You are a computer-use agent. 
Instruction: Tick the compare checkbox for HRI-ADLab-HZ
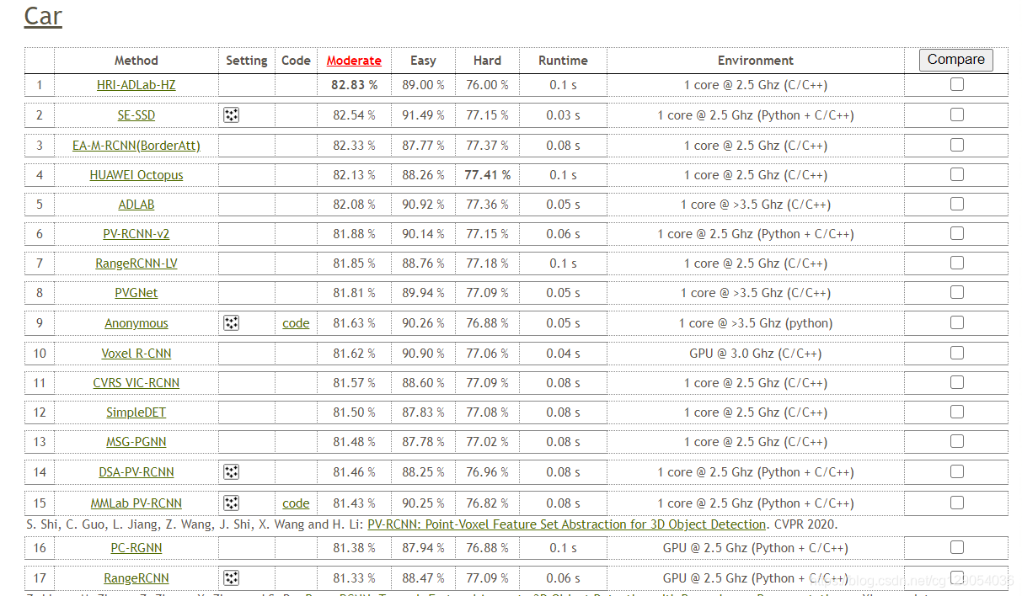point(957,84)
